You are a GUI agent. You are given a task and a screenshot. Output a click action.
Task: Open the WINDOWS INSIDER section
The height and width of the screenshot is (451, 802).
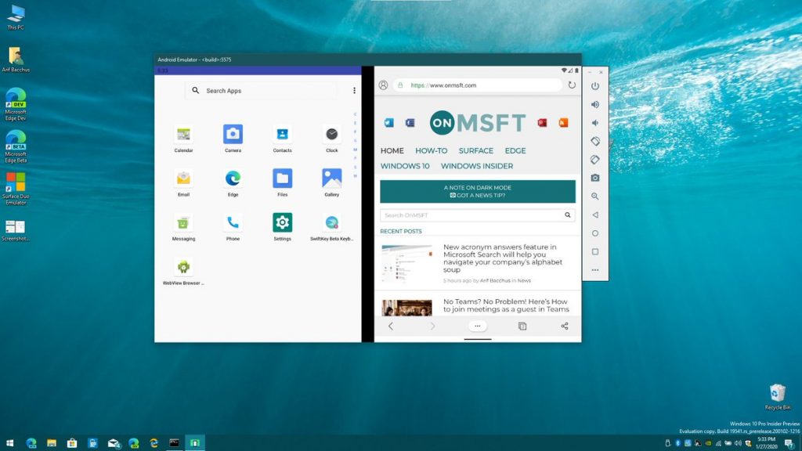(x=477, y=166)
